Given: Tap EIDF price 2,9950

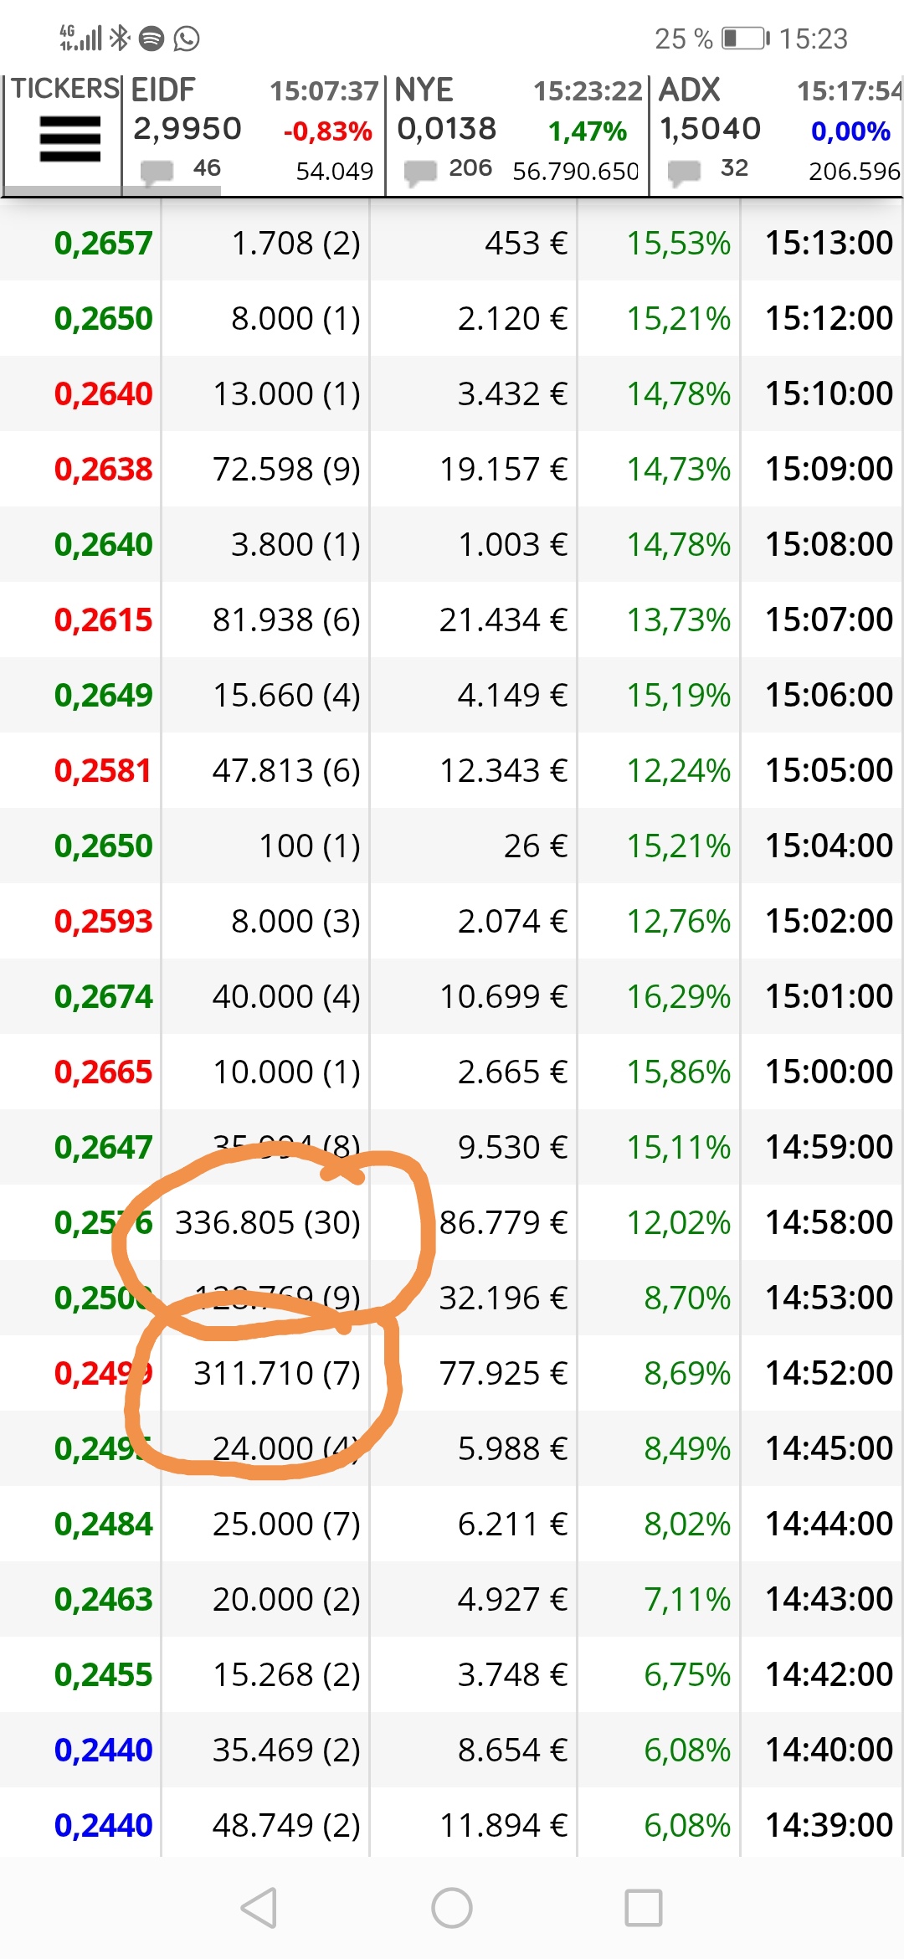Looking at the screenshot, I should [187, 129].
